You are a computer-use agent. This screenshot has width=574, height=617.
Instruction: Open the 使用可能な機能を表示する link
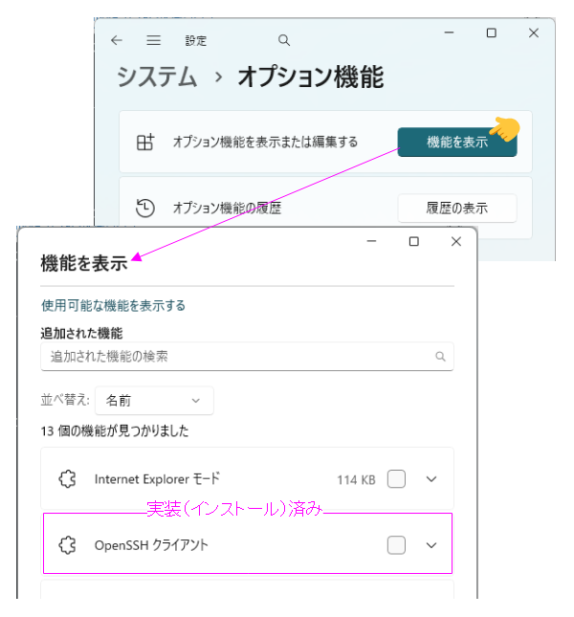pyautogui.click(x=113, y=306)
